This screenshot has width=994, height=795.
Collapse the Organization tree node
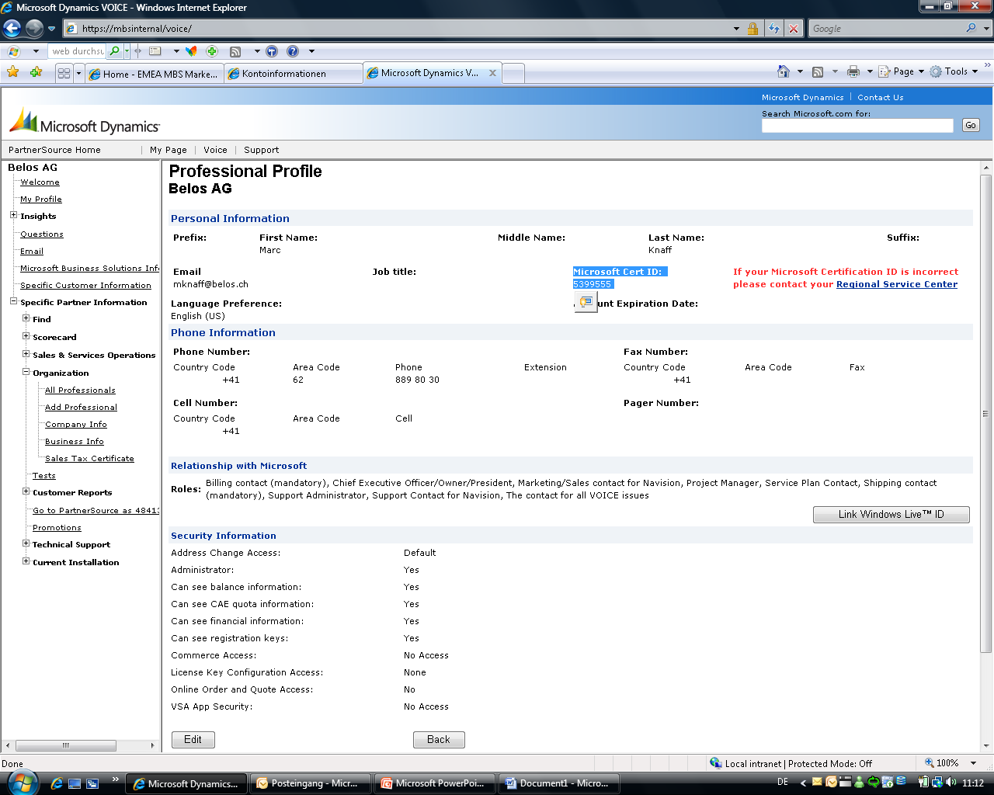(26, 372)
